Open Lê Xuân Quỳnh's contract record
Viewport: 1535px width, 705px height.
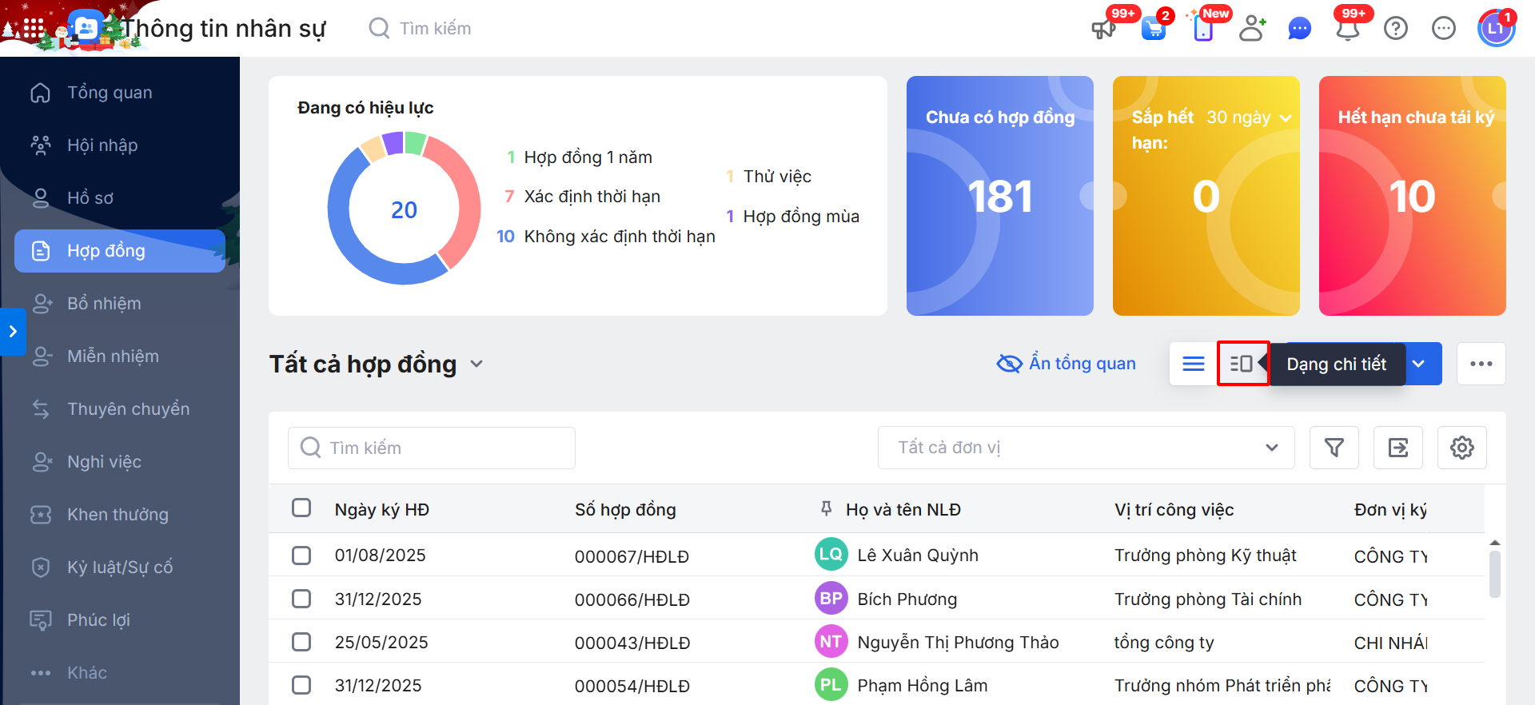click(876, 555)
